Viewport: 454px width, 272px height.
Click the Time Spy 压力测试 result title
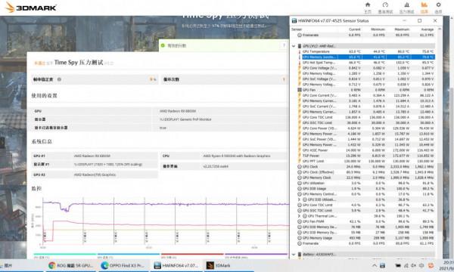click(x=79, y=63)
